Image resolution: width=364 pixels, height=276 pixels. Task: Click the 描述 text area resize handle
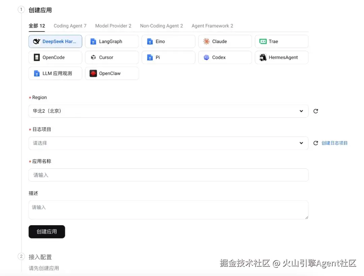point(306,217)
